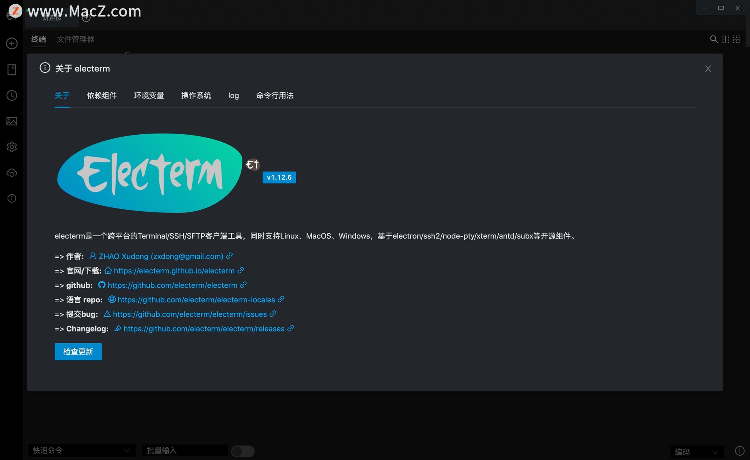Image resolution: width=750 pixels, height=460 pixels.
Task: Switch to the 命令行用法 tab
Action: point(275,95)
